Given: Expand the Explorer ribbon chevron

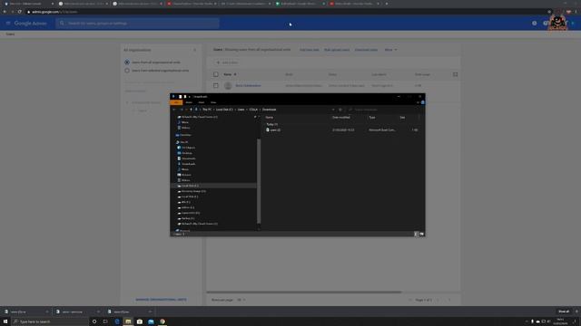Looking at the screenshot, I should coord(418,102).
